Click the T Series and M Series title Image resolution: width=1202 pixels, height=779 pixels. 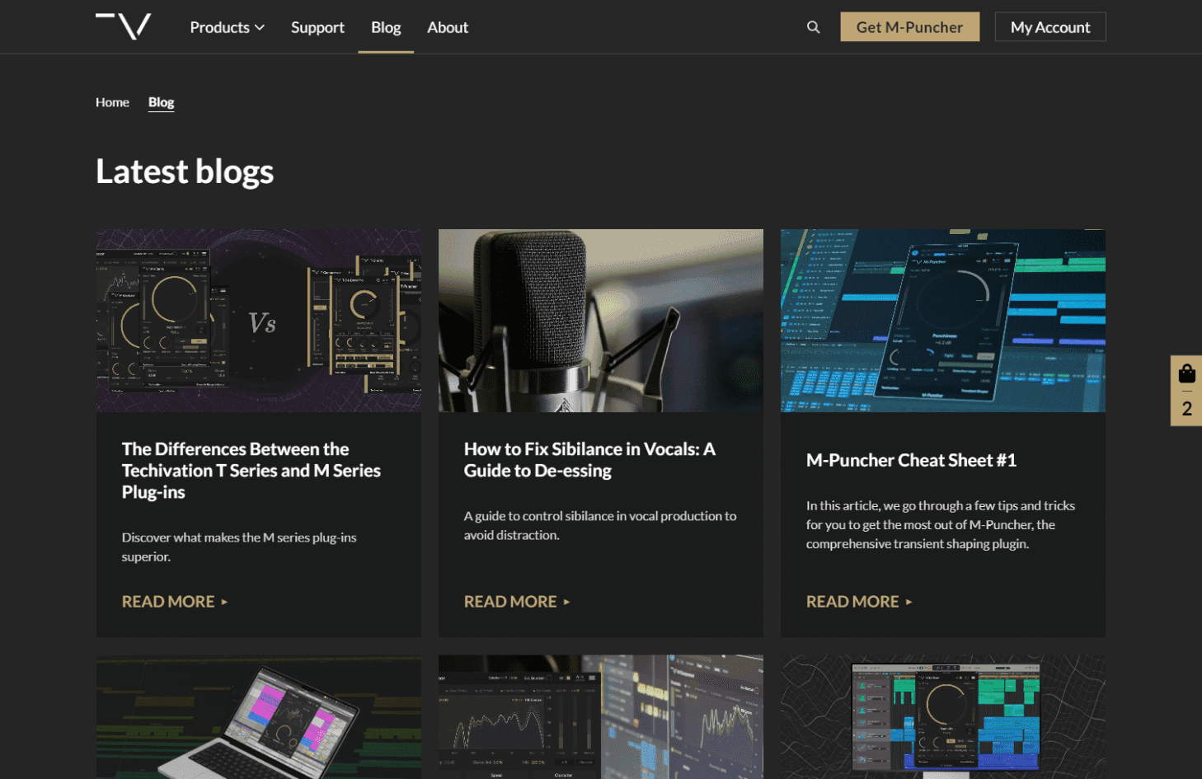coord(251,471)
